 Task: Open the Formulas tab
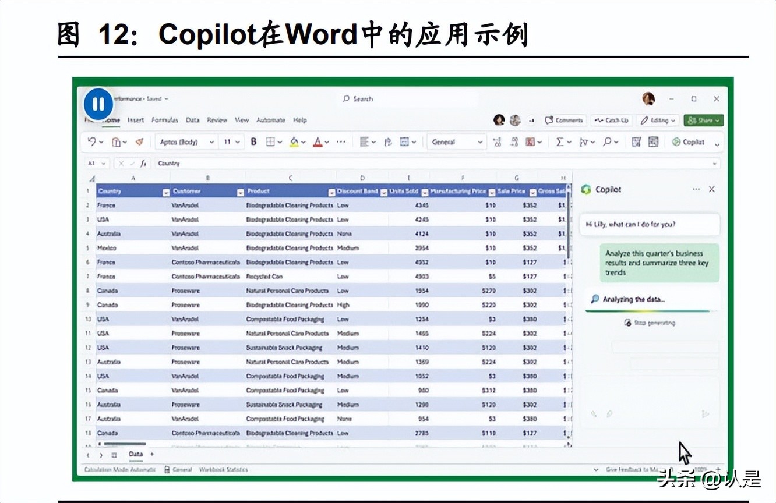pos(165,120)
